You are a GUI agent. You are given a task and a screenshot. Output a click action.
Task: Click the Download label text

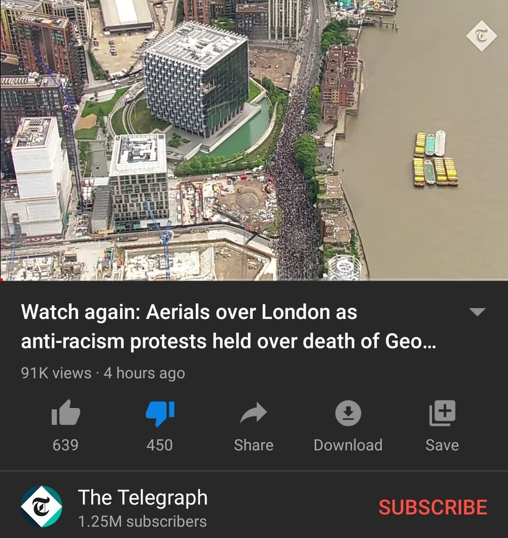tap(348, 445)
